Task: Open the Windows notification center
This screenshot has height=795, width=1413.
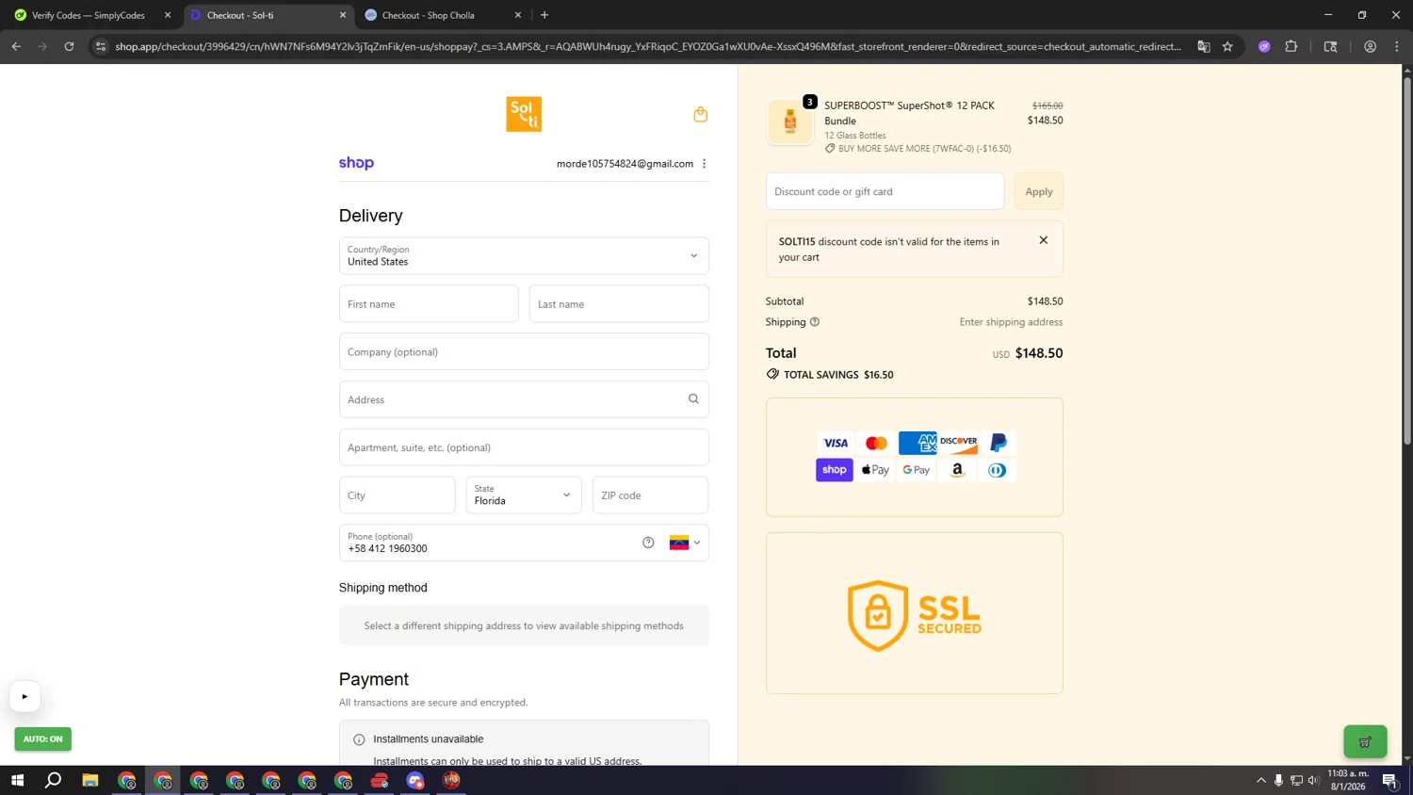Action: coord(1389,780)
